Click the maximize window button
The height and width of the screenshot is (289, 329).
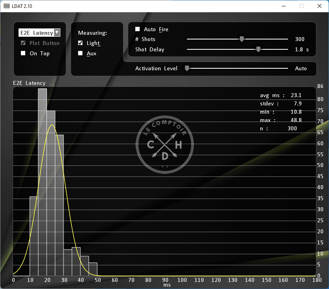(x=301, y=6)
